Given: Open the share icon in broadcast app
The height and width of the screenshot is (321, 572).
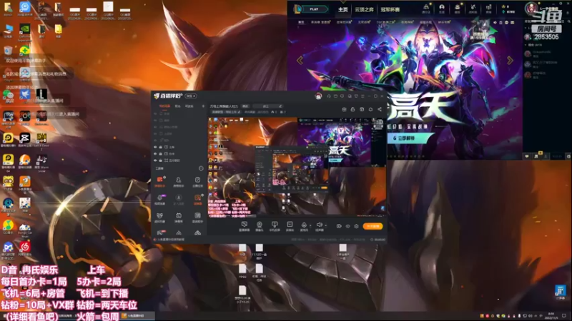Looking at the screenshot, I should click(380, 109).
